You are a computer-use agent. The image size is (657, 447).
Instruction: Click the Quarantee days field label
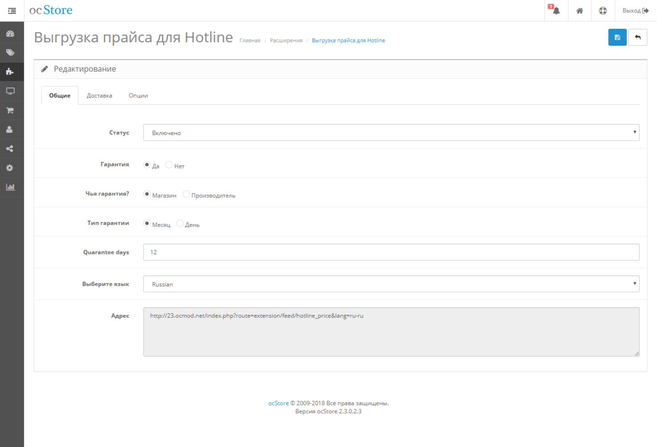[x=106, y=252]
